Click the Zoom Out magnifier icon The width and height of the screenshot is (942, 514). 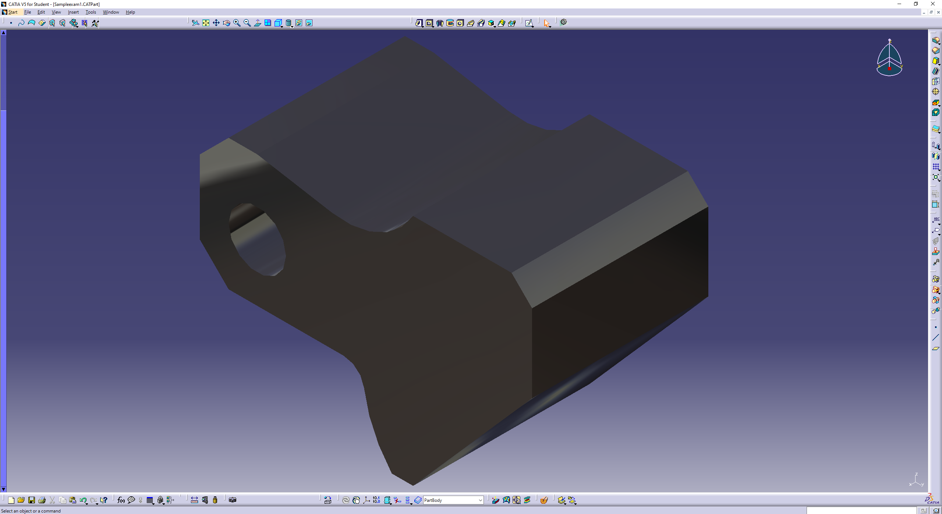click(247, 23)
